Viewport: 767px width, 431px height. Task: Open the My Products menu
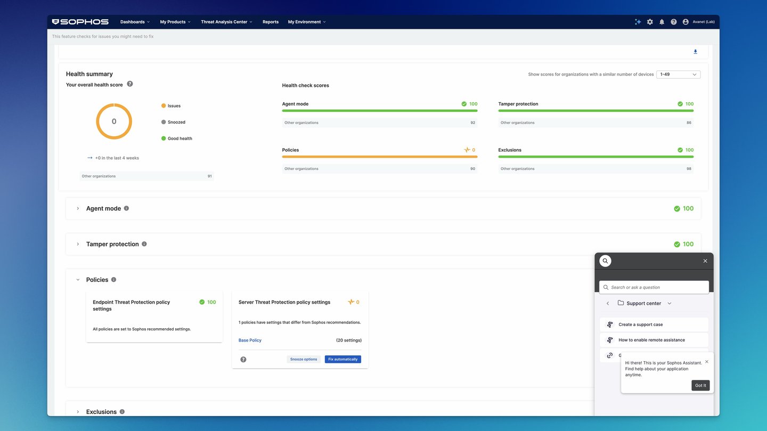pos(175,22)
